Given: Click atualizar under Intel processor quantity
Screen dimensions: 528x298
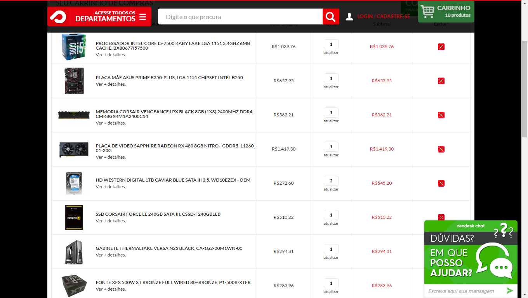Looking at the screenshot, I should (331, 53).
